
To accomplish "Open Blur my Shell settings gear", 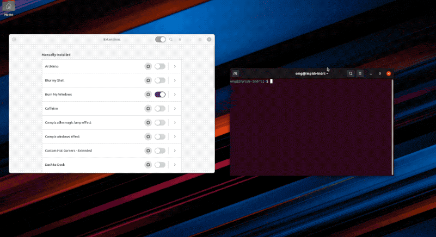I will point(148,80).
